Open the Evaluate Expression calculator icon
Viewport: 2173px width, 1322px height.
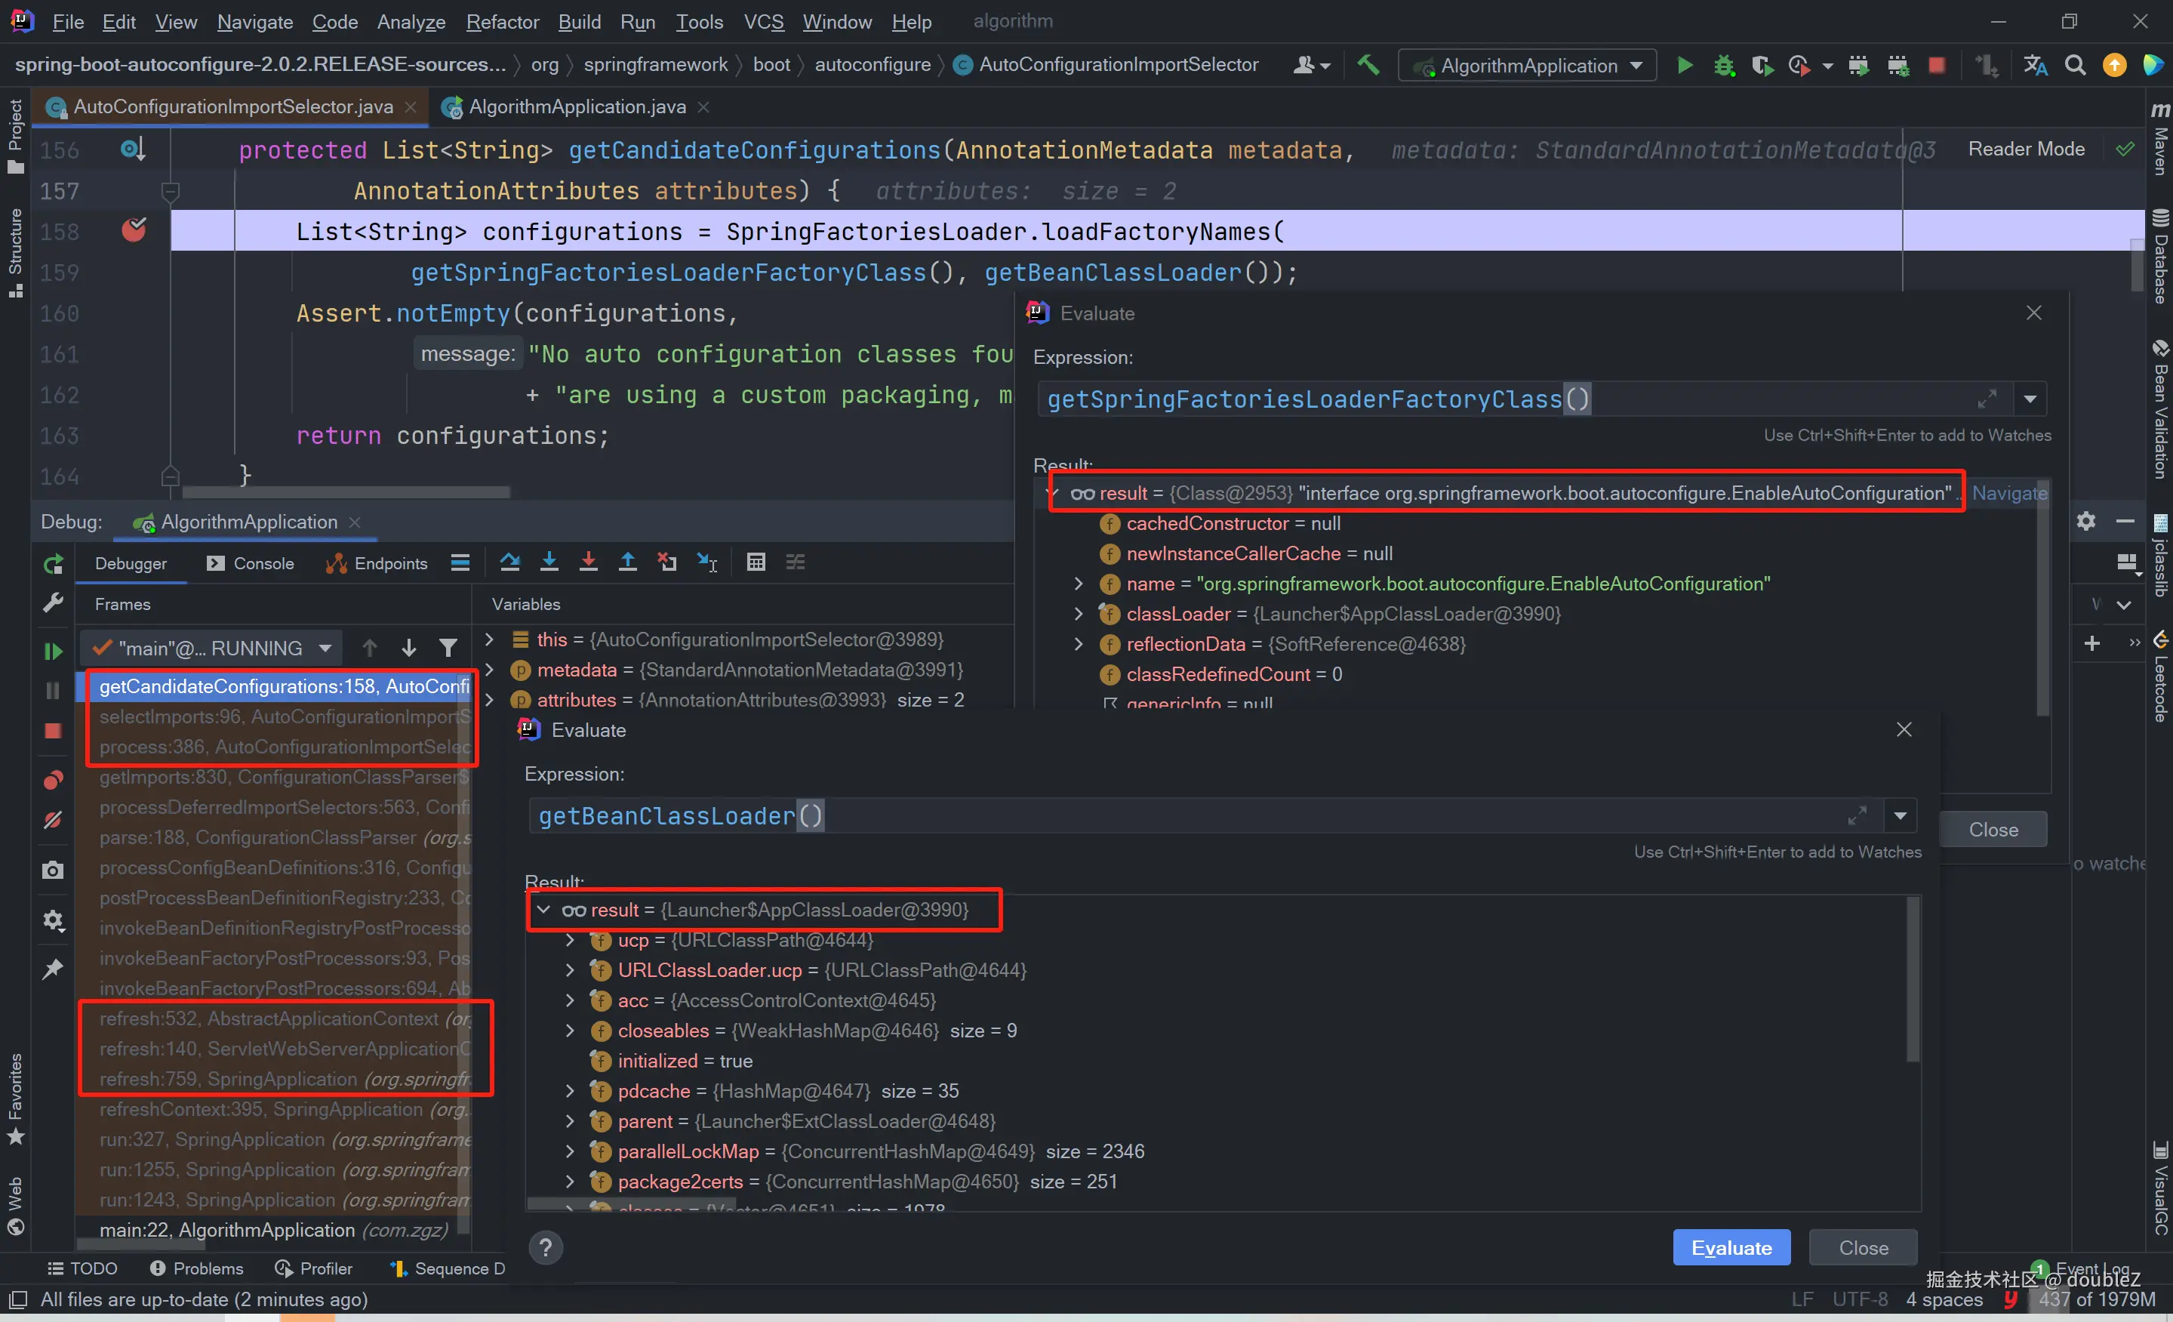point(756,562)
